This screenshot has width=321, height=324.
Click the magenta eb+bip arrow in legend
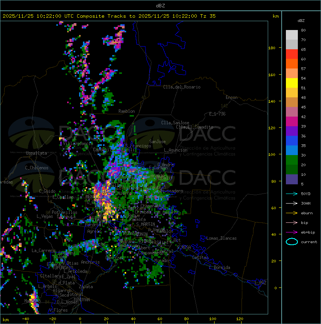click(292, 232)
